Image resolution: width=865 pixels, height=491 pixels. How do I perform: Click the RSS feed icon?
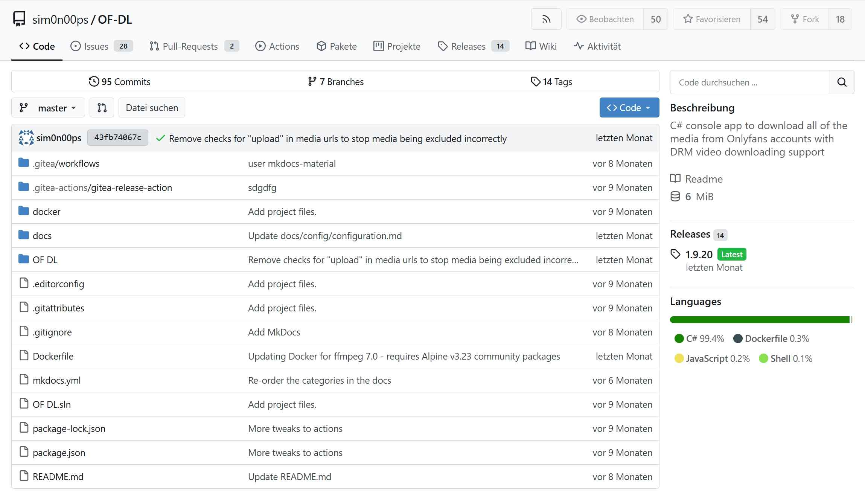(x=546, y=19)
